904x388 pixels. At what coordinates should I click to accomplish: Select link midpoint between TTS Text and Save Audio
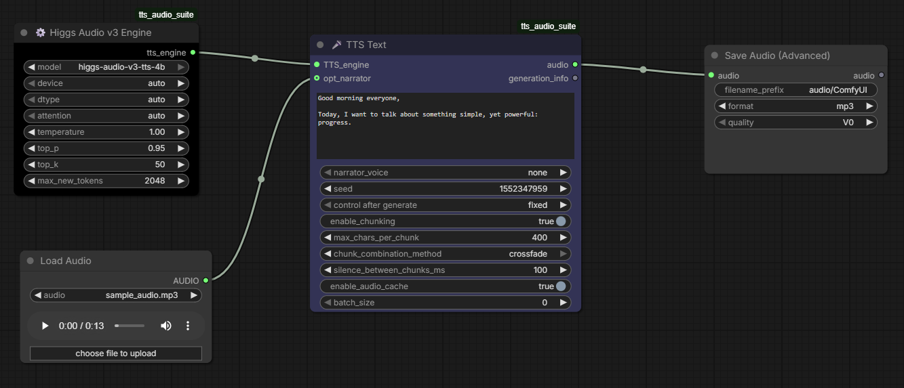(643, 70)
